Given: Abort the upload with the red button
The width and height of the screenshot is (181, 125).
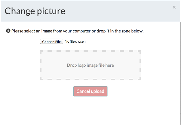Looking at the screenshot, I should tap(90, 91).
